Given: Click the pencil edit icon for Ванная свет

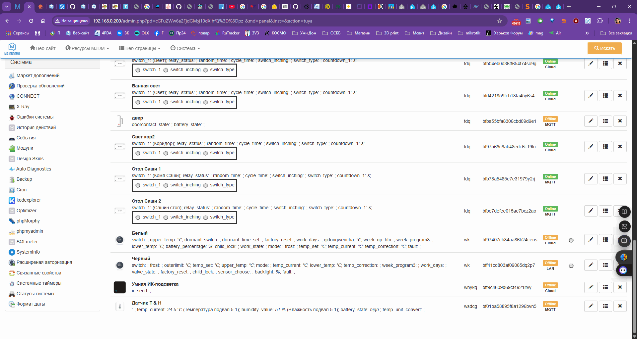Looking at the screenshot, I should point(591,96).
